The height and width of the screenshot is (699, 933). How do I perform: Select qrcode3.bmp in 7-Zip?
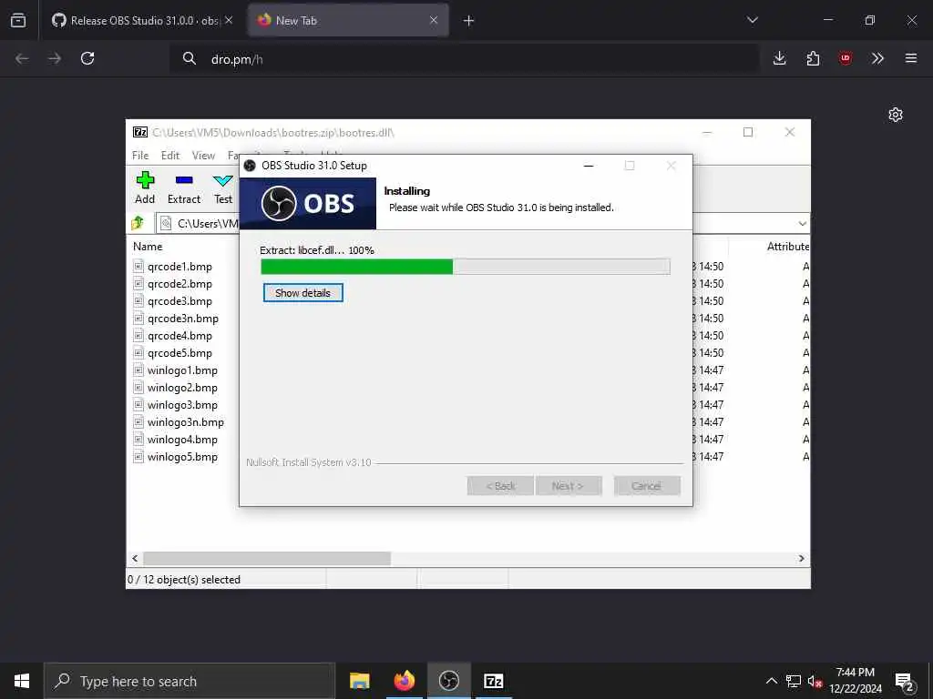[x=179, y=300]
